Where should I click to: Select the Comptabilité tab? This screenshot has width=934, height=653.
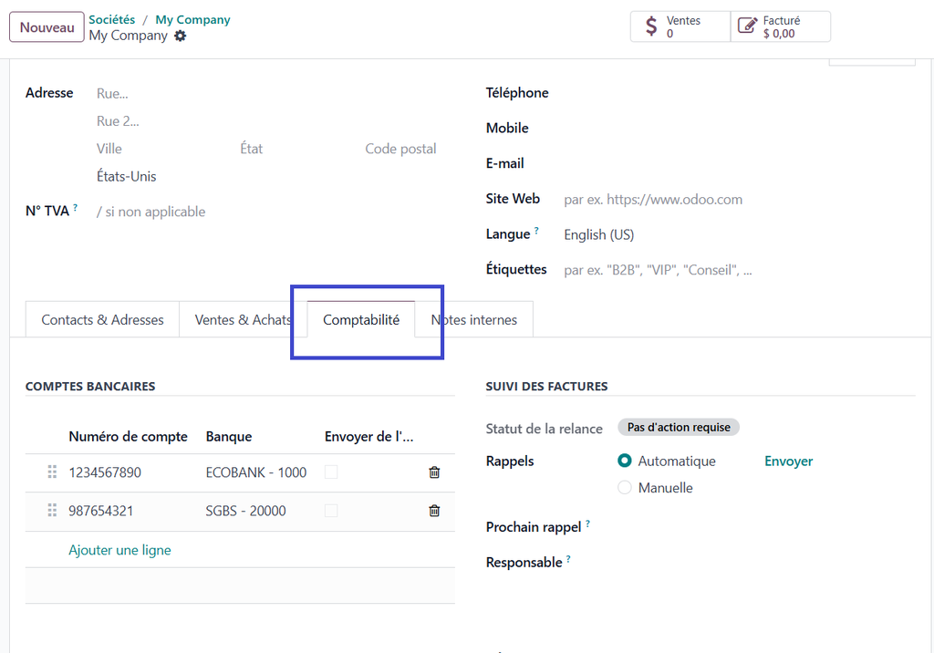click(x=361, y=320)
